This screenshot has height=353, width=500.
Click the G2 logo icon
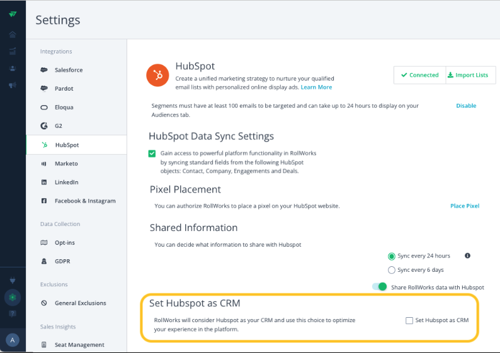[44, 126]
